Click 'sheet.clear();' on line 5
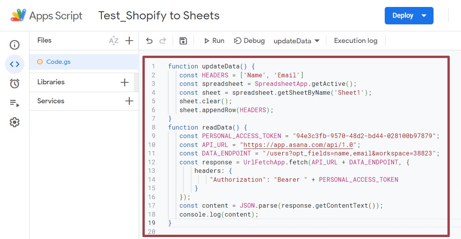Screen dimensions: 461x239 coord(206,101)
